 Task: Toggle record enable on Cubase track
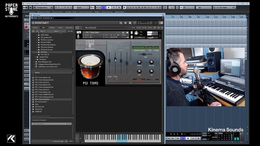pos(26,27)
